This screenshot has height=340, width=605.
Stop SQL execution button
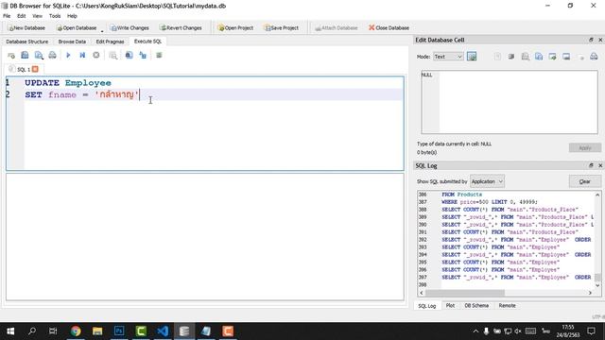click(96, 56)
